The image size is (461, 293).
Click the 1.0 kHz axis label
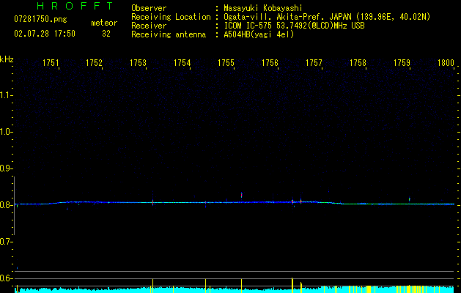click(6, 132)
